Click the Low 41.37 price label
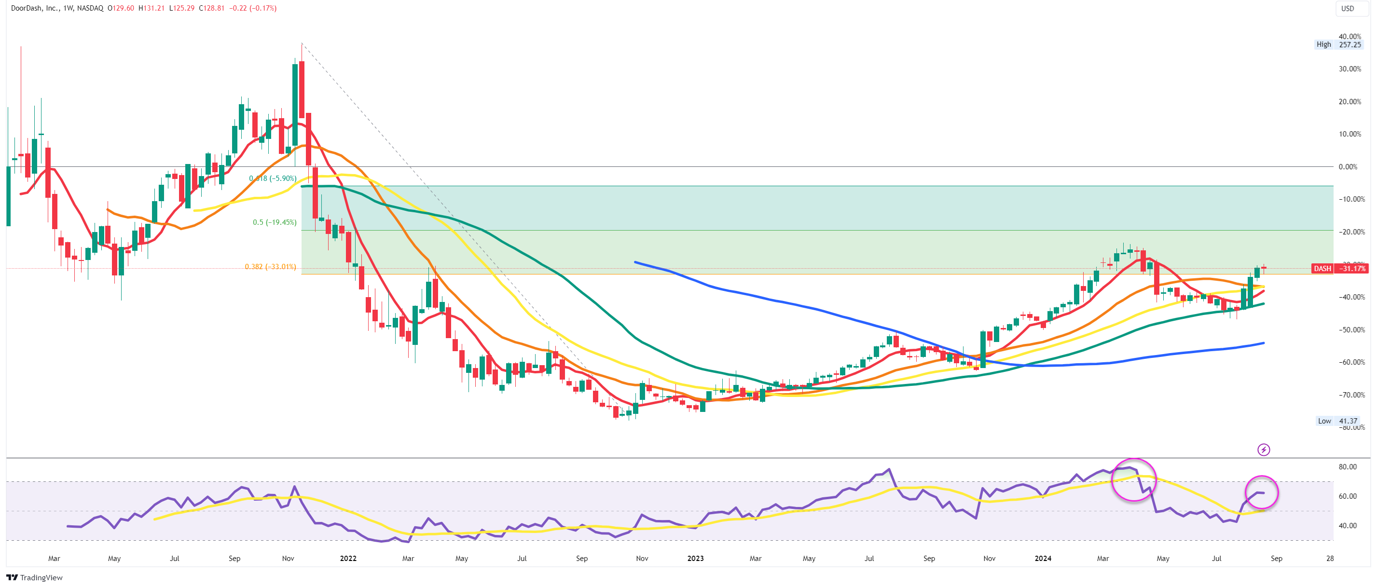The width and height of the screenshot is (1377, 588). coord(1339,421)
